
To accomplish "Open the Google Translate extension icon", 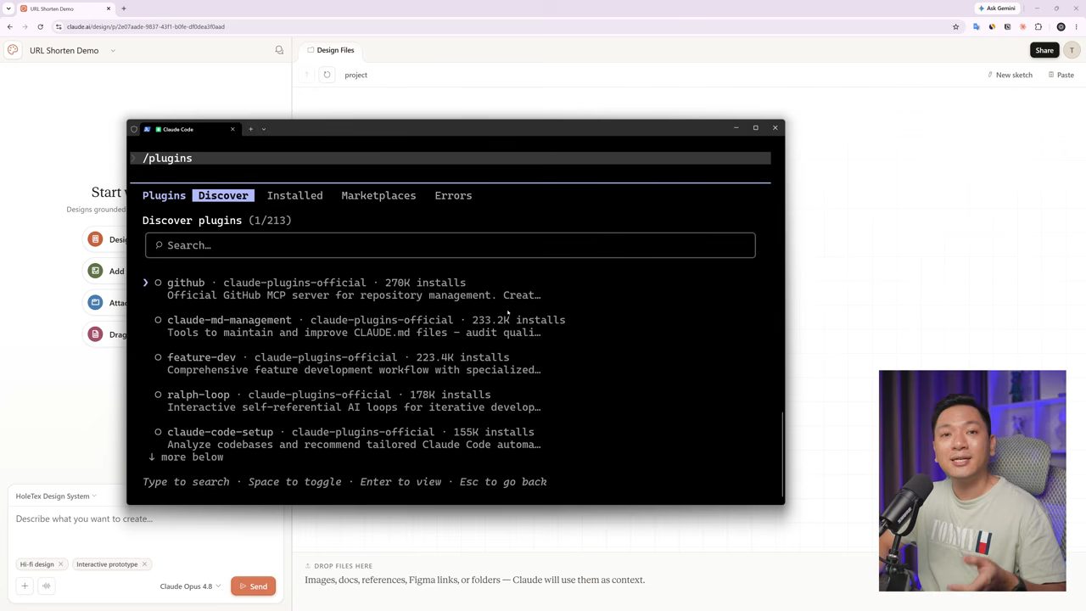I will tap(976, 26).
